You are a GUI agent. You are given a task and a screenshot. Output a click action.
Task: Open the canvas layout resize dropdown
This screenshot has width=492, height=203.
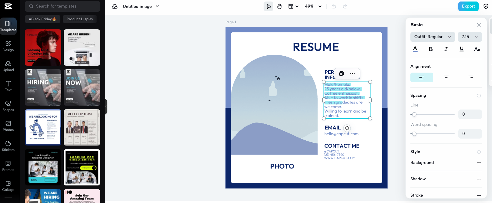293,6
